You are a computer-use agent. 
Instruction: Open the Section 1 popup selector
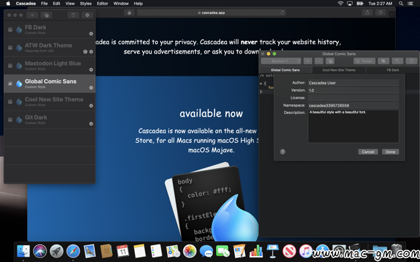(x=281, y=61)
